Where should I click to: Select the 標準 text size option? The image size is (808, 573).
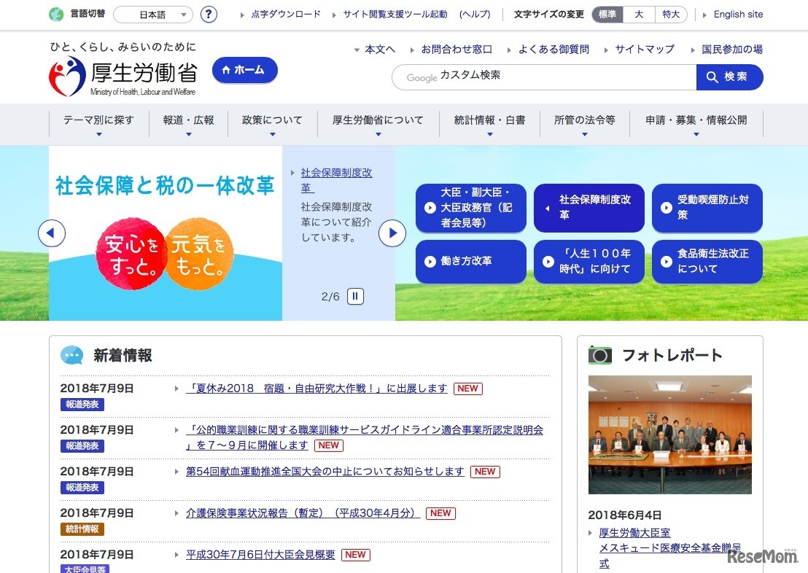click(607, 14)
